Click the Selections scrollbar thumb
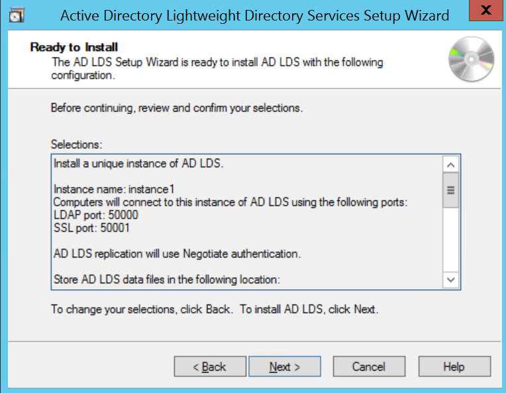The width and height of the screenshot is (506, 393). pos(451,191)
